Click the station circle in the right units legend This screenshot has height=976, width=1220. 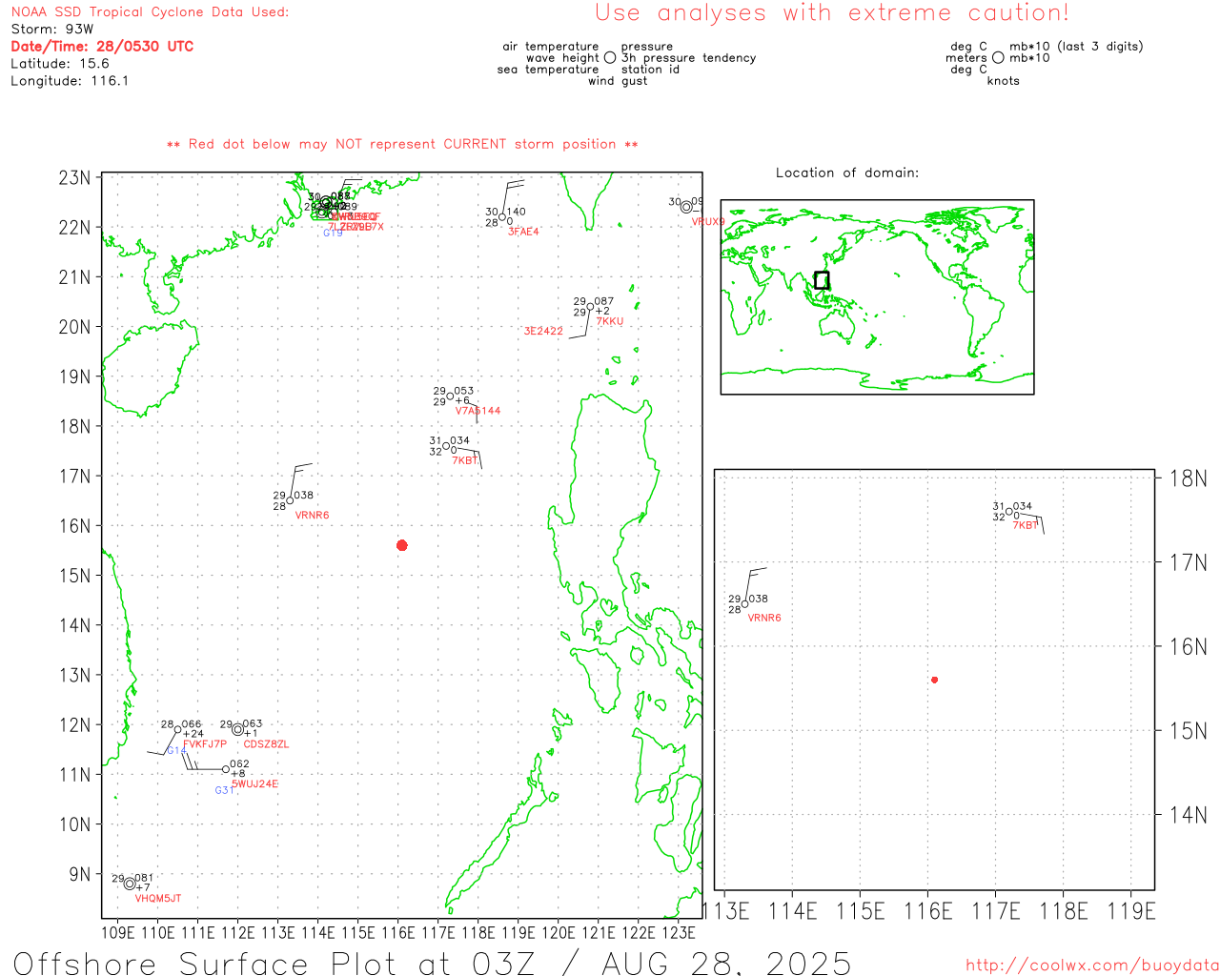[x=998, y=58]
